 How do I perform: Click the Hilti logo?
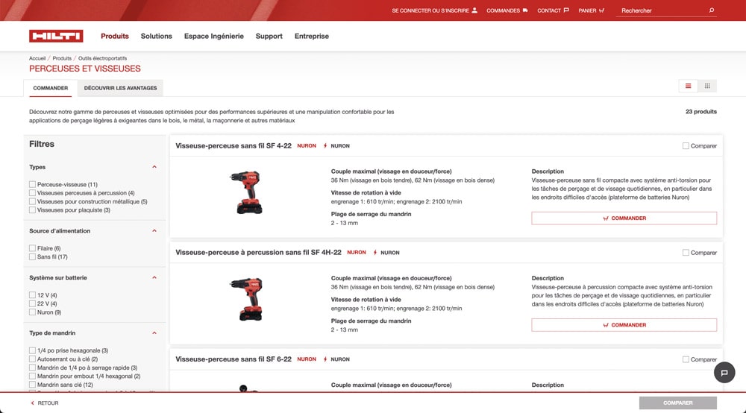56,36
